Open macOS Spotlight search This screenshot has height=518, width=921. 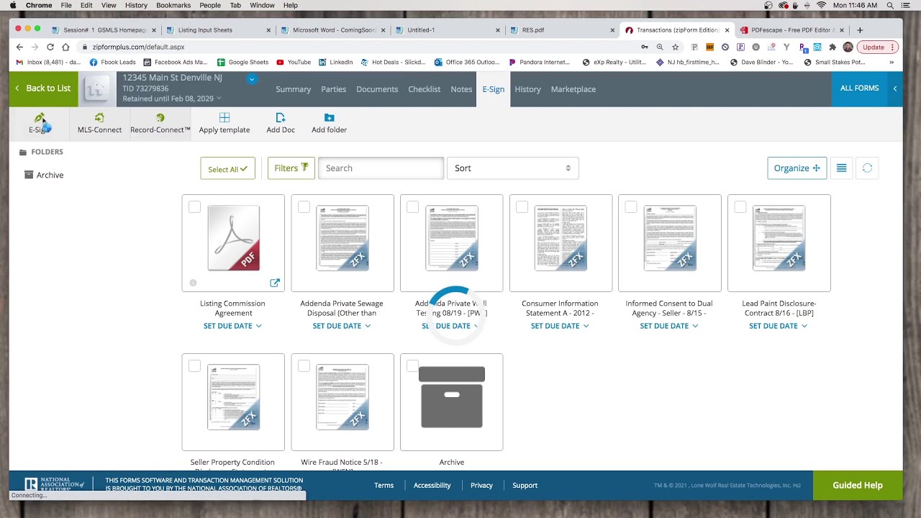[890, 5]
